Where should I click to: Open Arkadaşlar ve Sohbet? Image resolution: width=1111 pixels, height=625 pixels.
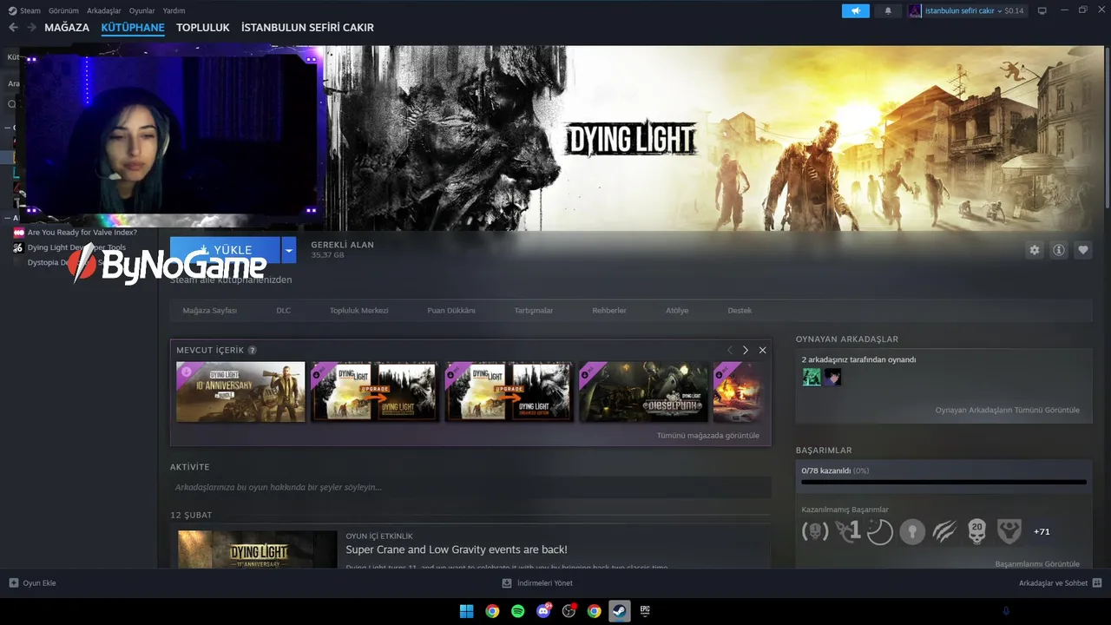(1060, 582)
